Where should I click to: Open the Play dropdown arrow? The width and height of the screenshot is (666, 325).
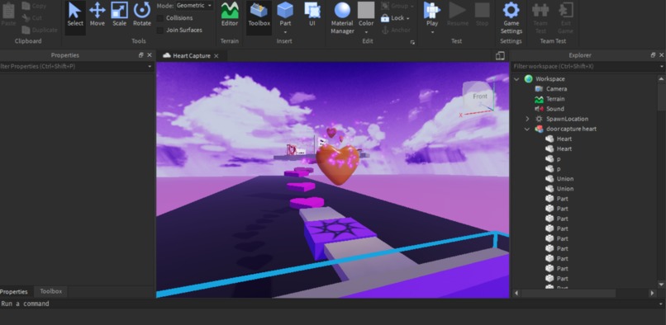(x=432, y=32)
